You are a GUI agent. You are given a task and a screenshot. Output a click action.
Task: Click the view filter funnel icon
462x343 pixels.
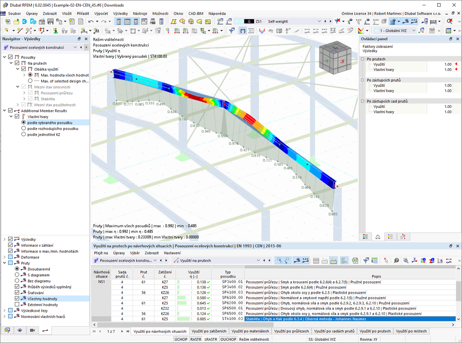[232, 31]
